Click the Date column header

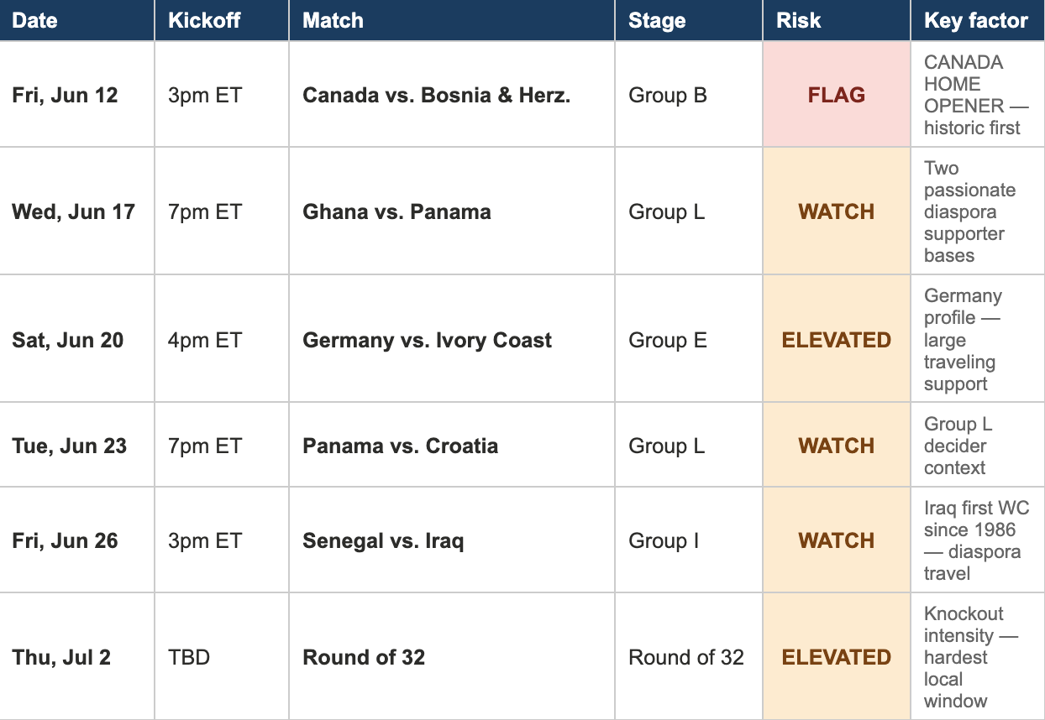(x=77, y=20)
